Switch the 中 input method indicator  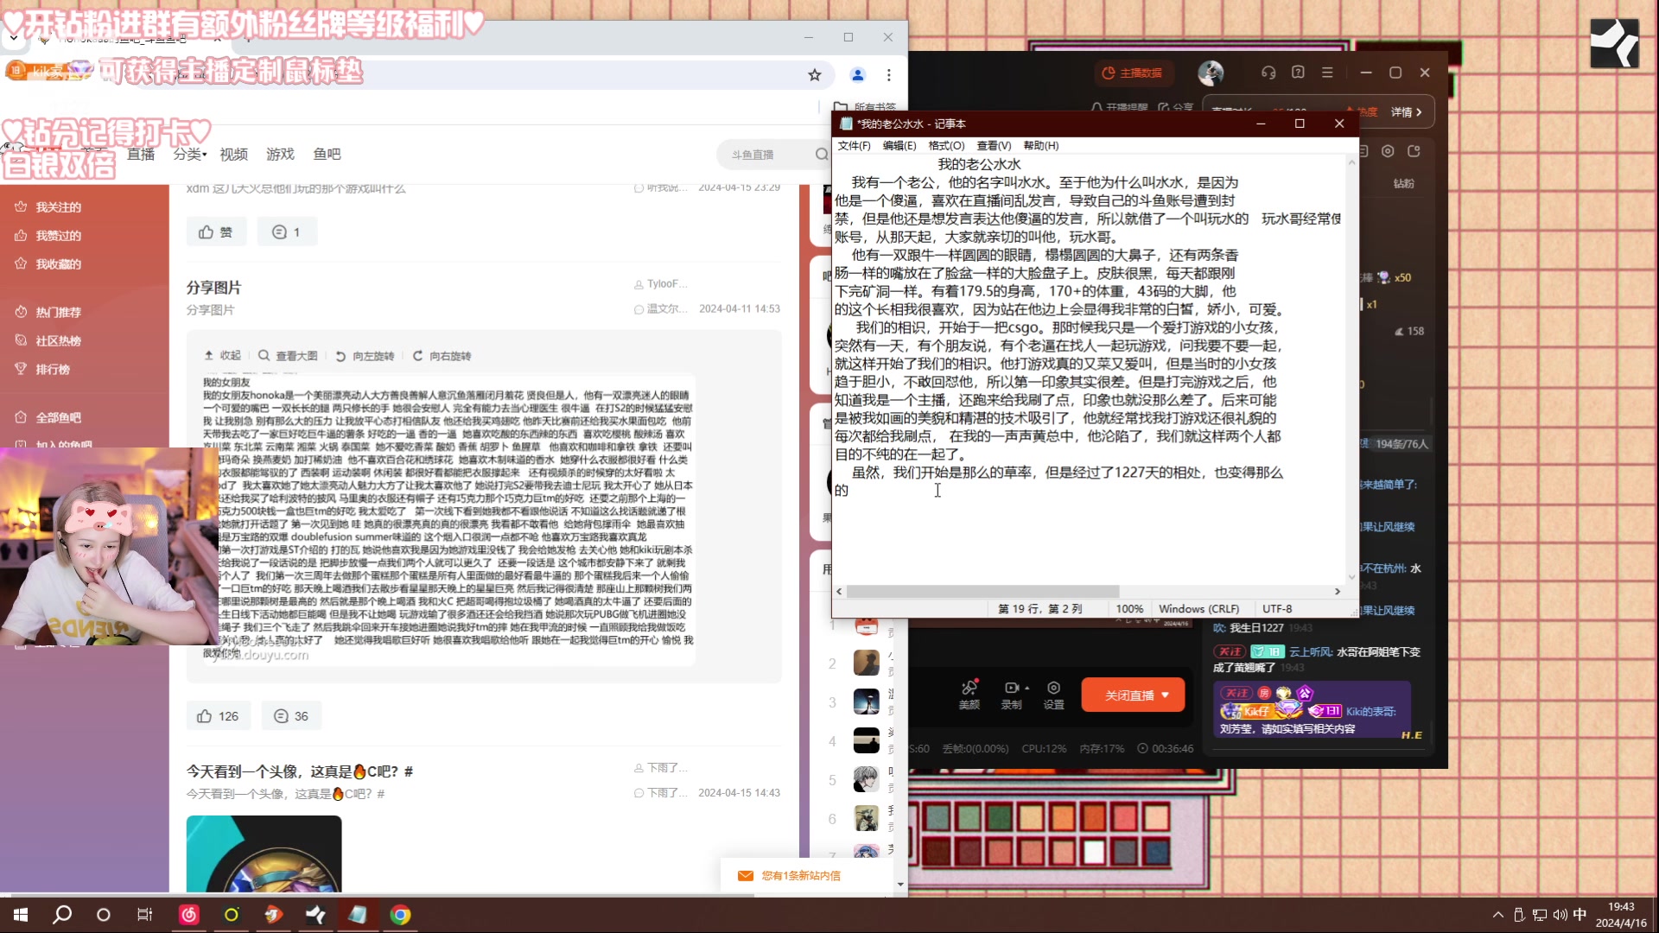click(x=1580, y=915)
